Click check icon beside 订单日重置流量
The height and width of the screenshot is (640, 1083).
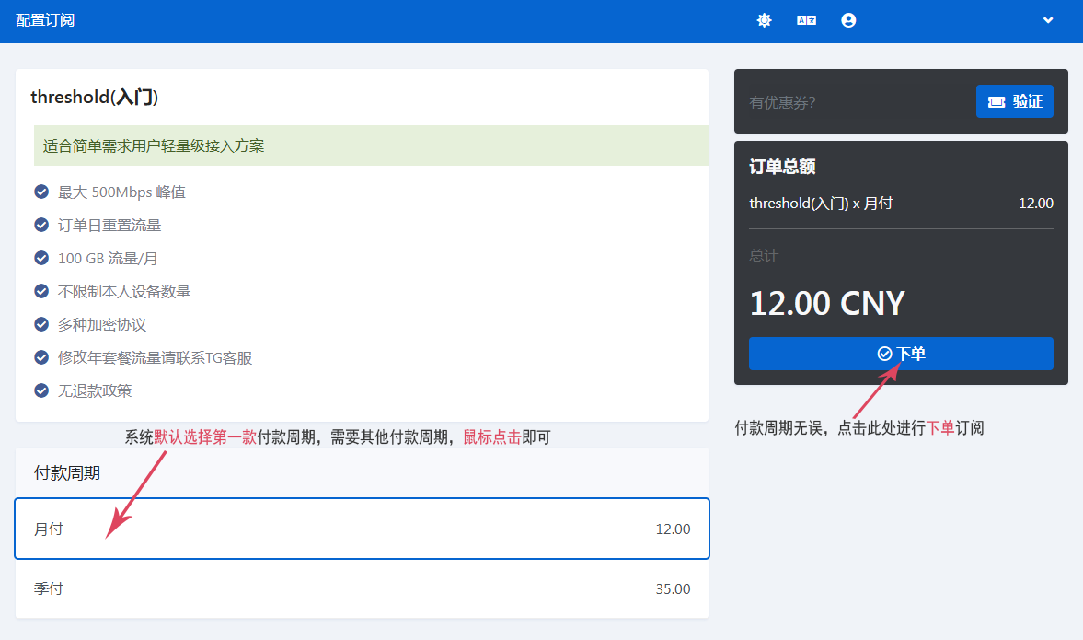point(41,225)
